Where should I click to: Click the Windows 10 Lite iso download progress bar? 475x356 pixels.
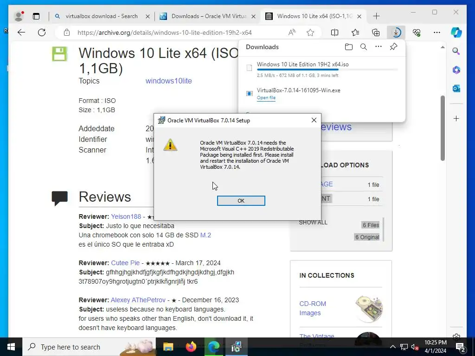tap(327, 70)
